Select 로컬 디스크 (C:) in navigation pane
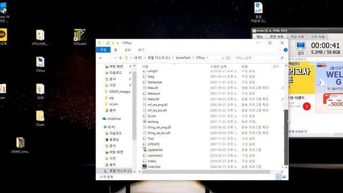Image resolution: width=343 pixels, height=193 pixels. coord(118,170)
